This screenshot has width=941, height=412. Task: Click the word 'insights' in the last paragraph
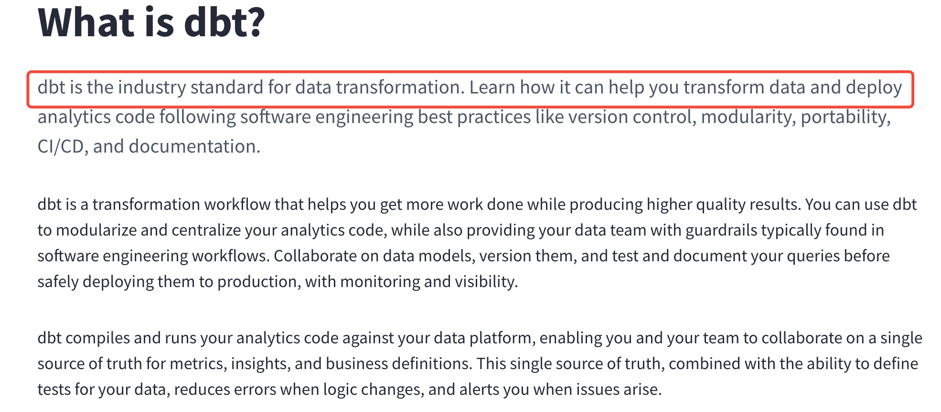(260, 364)
